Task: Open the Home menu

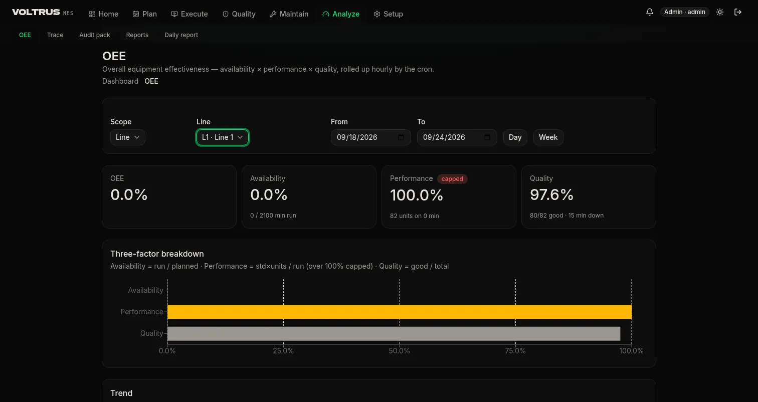Action: pyautogui.click(x=104, y=14)
